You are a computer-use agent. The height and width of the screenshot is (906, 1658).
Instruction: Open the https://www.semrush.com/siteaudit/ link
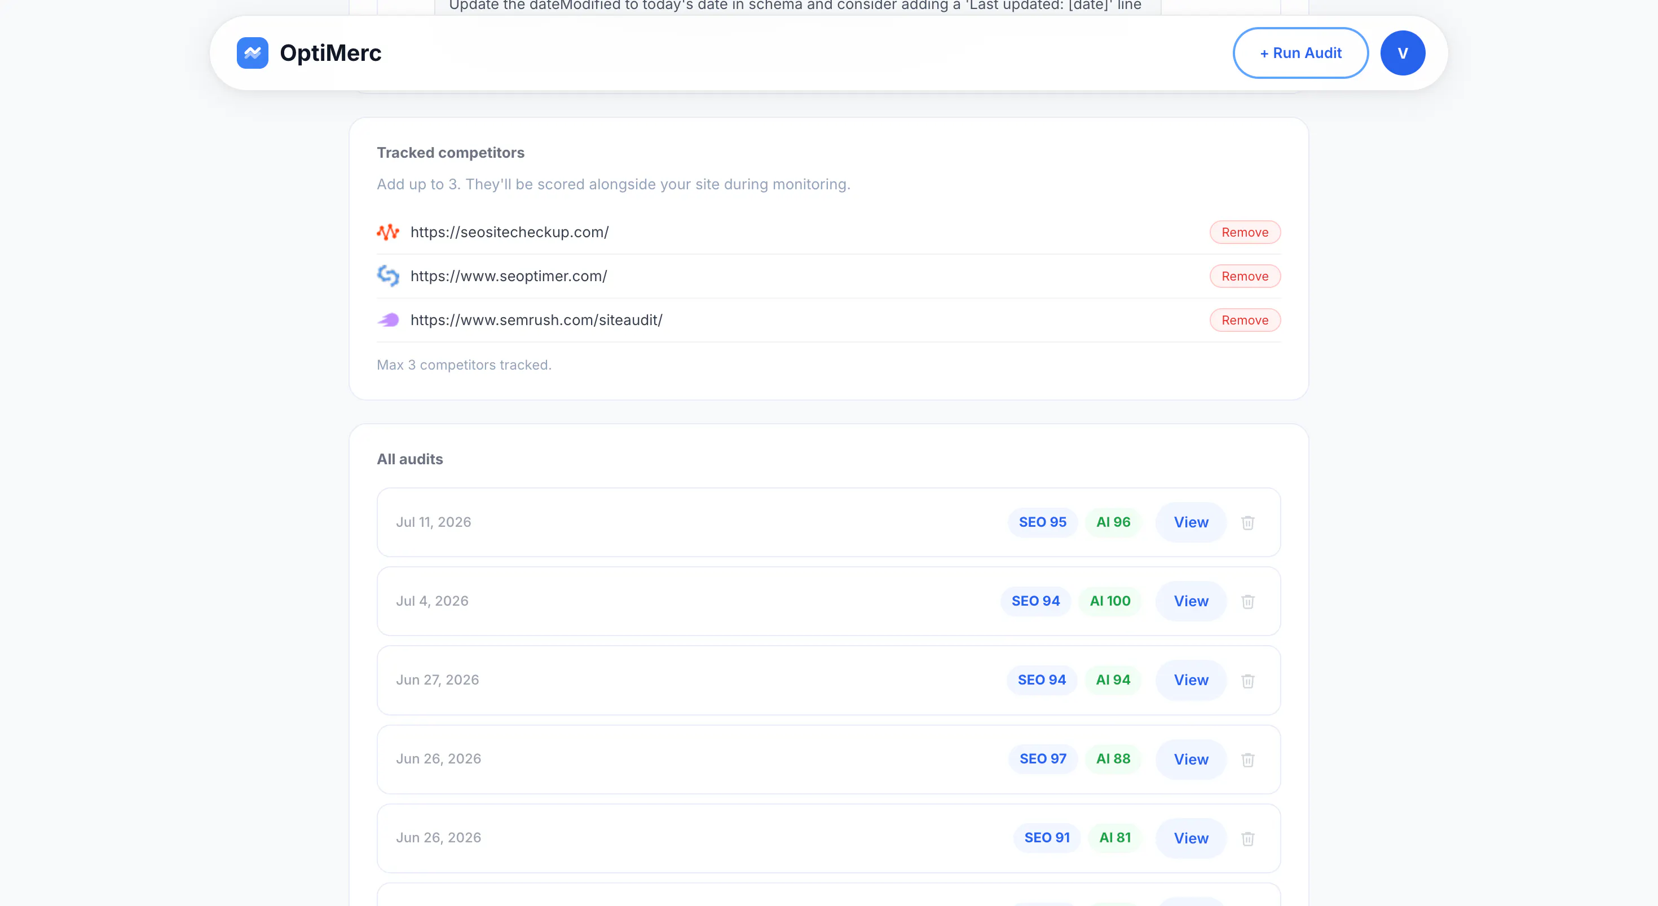pos(536,319)
